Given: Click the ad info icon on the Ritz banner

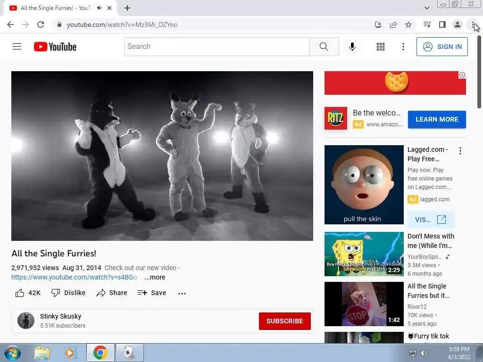Looking at the screenshot, I should 462,75.
